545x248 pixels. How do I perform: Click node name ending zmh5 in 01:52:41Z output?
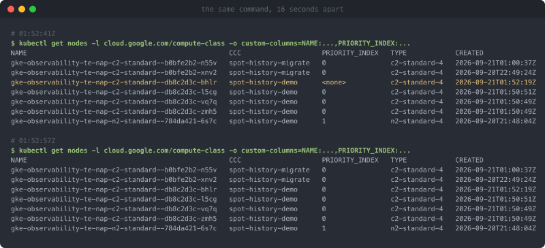click(114, 112)
